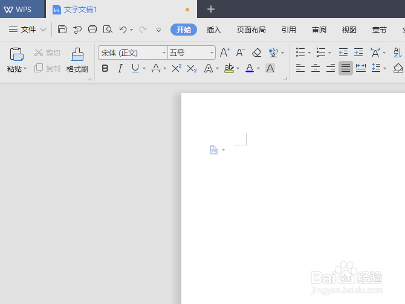Apply the yellow highlight color

click(229, 68)
